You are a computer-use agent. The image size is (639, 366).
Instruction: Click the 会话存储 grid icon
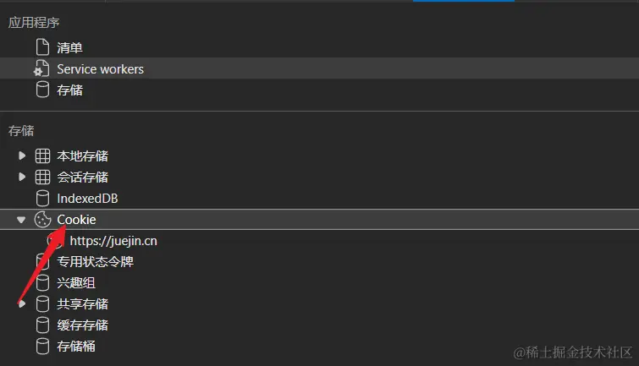(42, 178)
